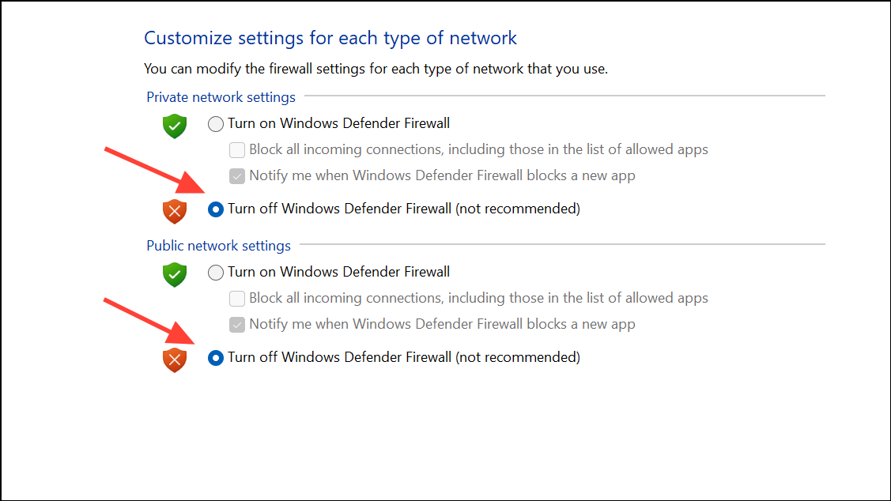Click red shield icon in Public network settings

pyautogui.click(x=175, y=360)
